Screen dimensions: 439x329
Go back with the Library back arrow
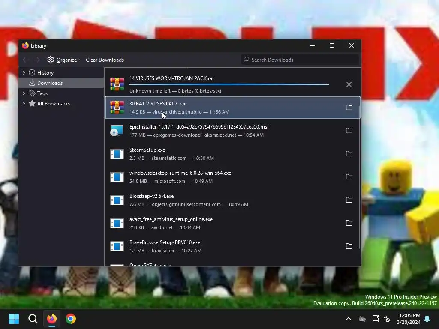(26, 60)
